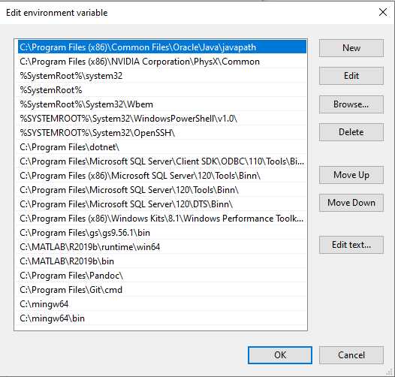Confirm changes with OK

tap(280, 355)
